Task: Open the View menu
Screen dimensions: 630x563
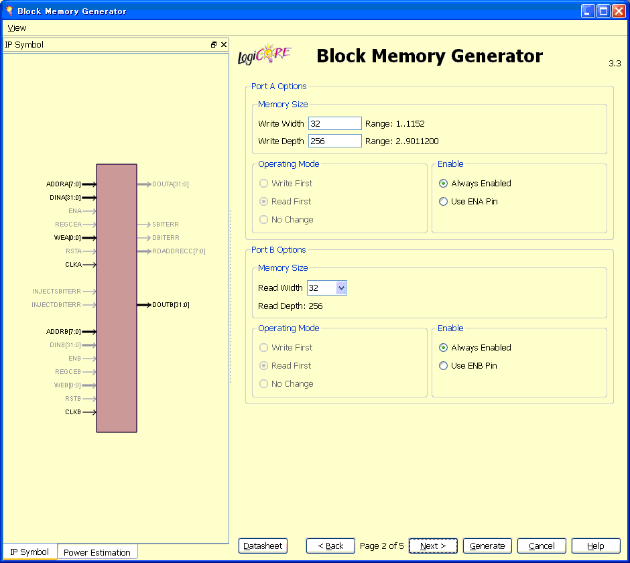Action: point(17,27)
